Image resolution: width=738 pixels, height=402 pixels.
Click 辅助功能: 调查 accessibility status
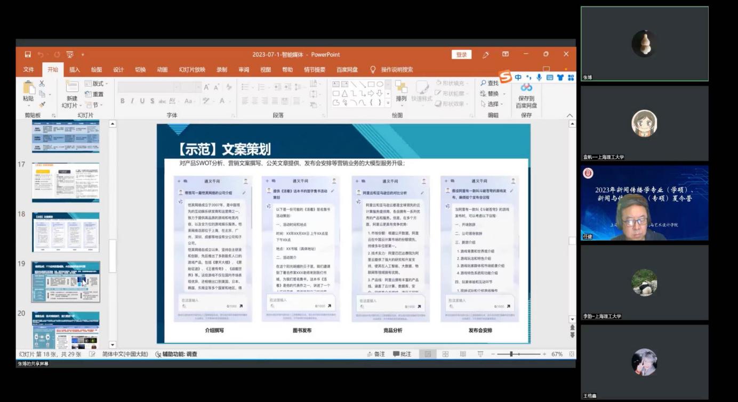point(177,354)
